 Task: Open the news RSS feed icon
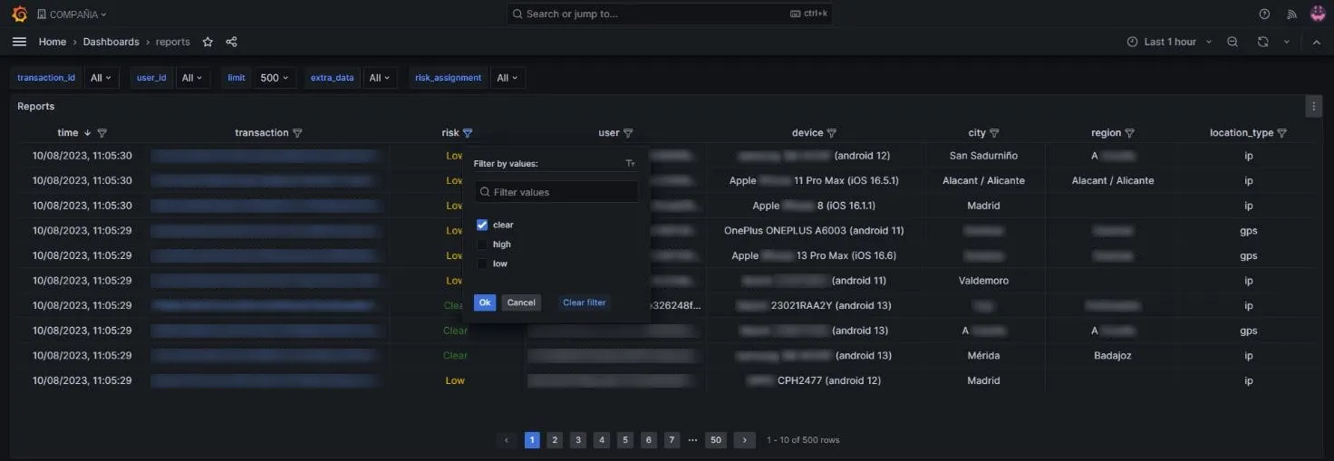coord(1291,14)
